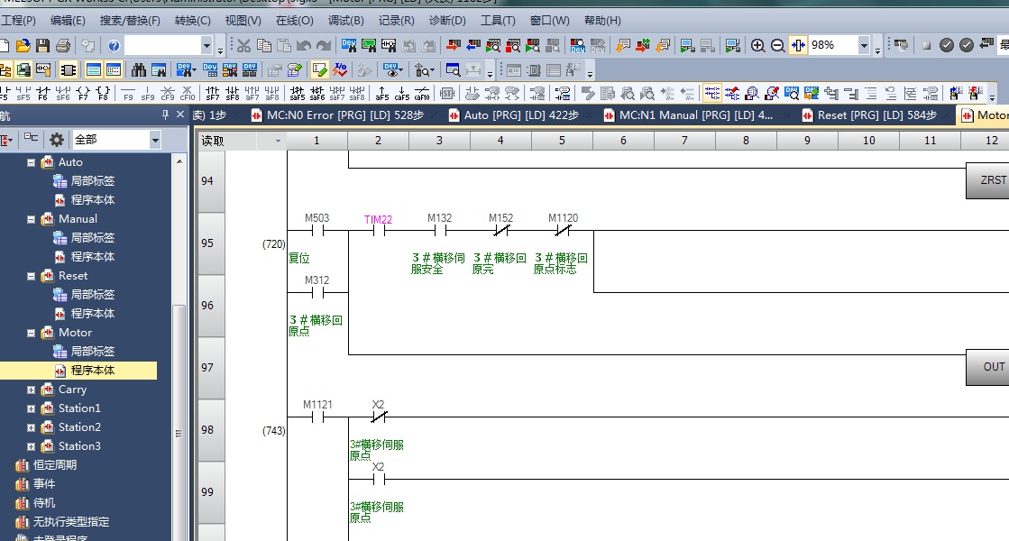The height and width of the screenshot is (541, 1009).
Task: Insert normally open contact with F5 tool
Action: tap(4, 93)
